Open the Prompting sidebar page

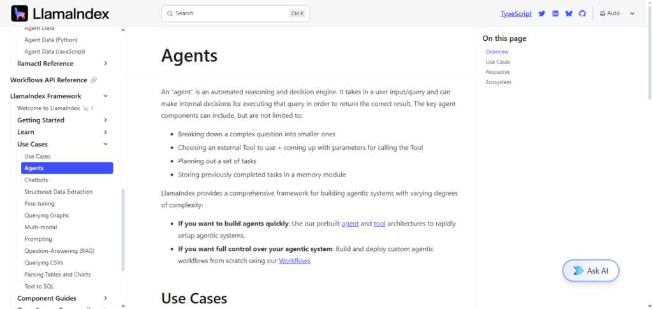point(38,239)
